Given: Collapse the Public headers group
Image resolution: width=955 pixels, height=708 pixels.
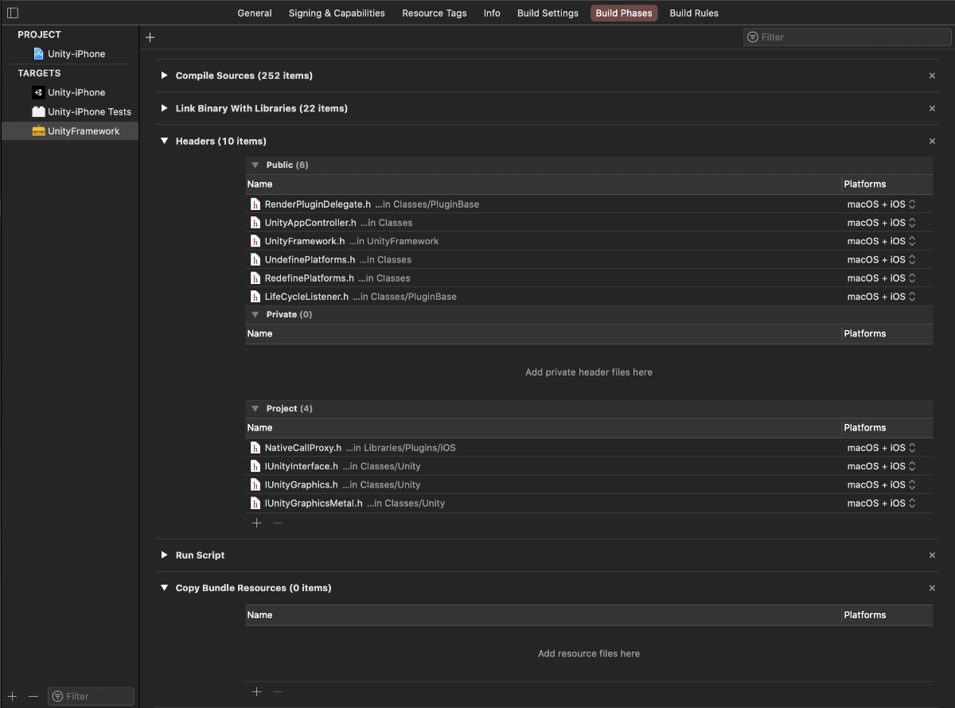Looking at the screenshot, I should coord(255,165).
